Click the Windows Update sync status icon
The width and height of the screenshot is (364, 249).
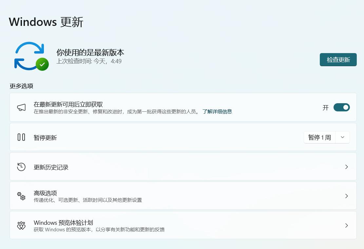click(31, 56)
